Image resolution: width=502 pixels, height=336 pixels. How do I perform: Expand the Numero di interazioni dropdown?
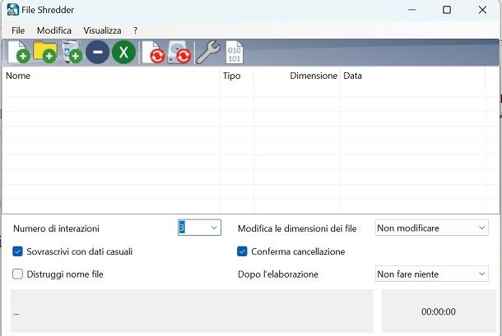(x=214, y=228)
